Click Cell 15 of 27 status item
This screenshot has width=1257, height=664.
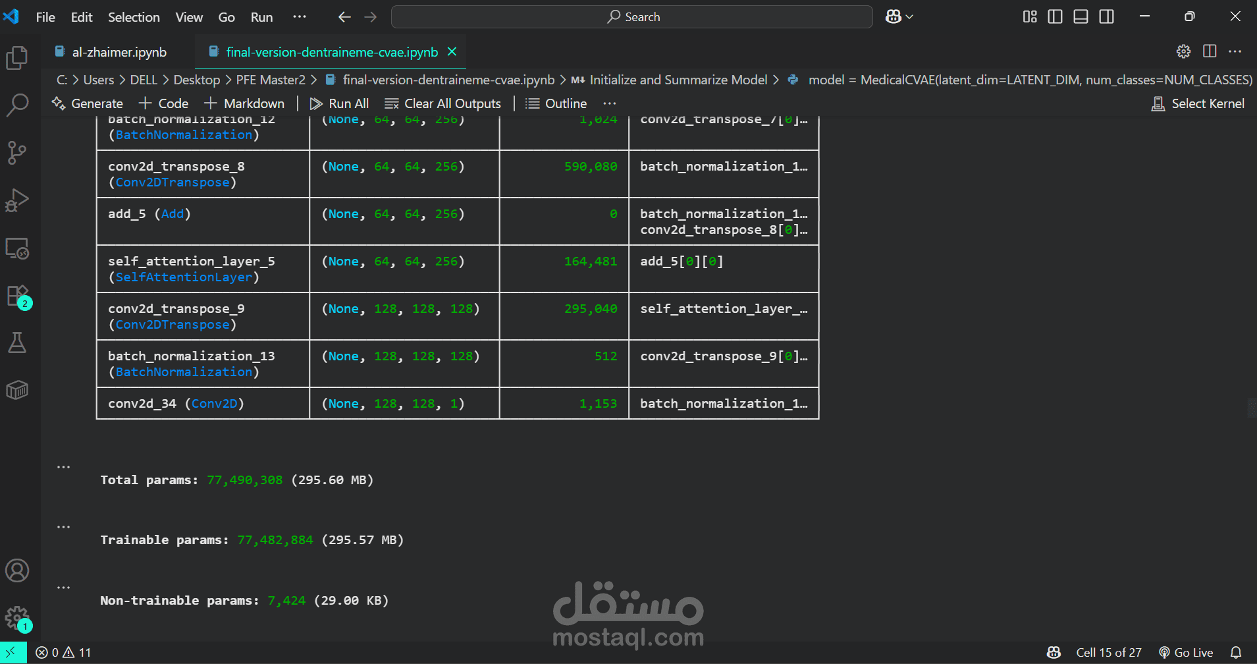[x=1109, y=653]
